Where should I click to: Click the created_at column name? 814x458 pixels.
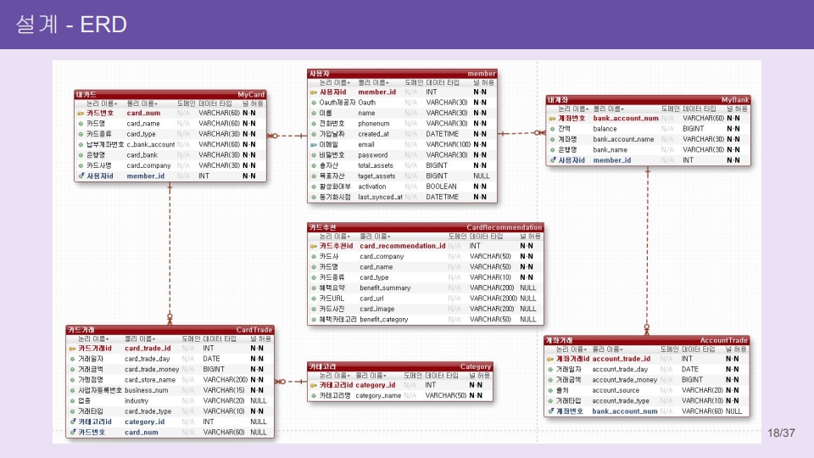(x=373, y=134)
